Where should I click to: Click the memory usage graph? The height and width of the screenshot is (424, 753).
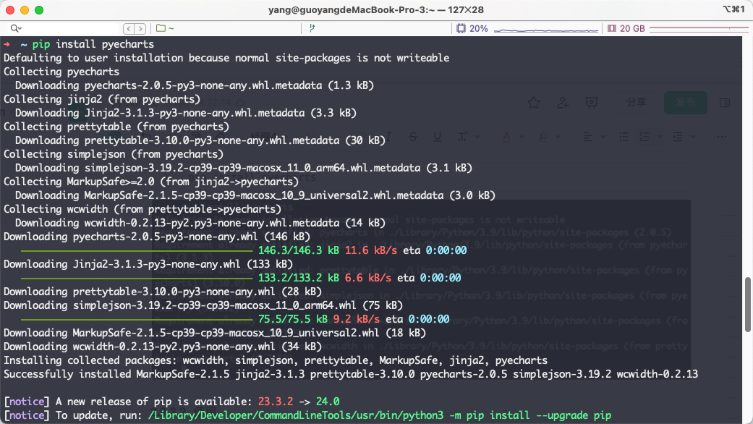click(x=698, y=28)
